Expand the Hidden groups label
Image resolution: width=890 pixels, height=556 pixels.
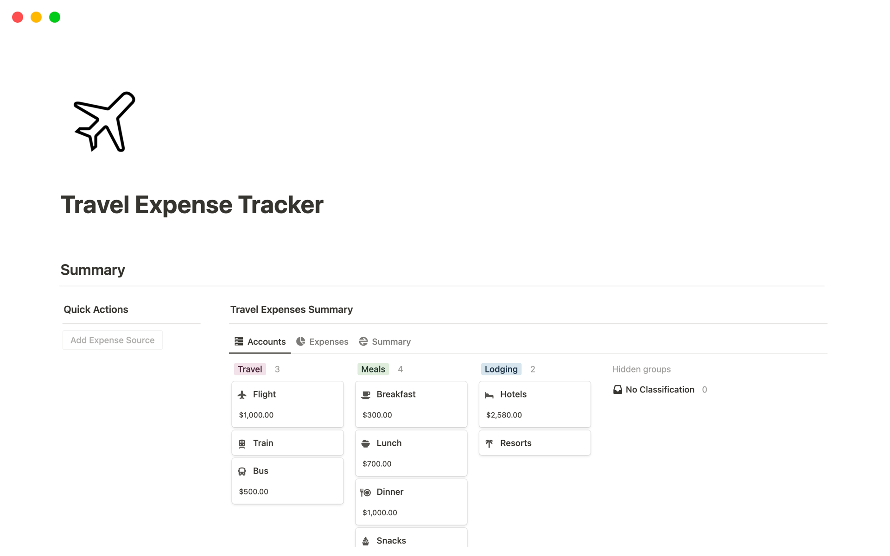click(x=641, y=369)
